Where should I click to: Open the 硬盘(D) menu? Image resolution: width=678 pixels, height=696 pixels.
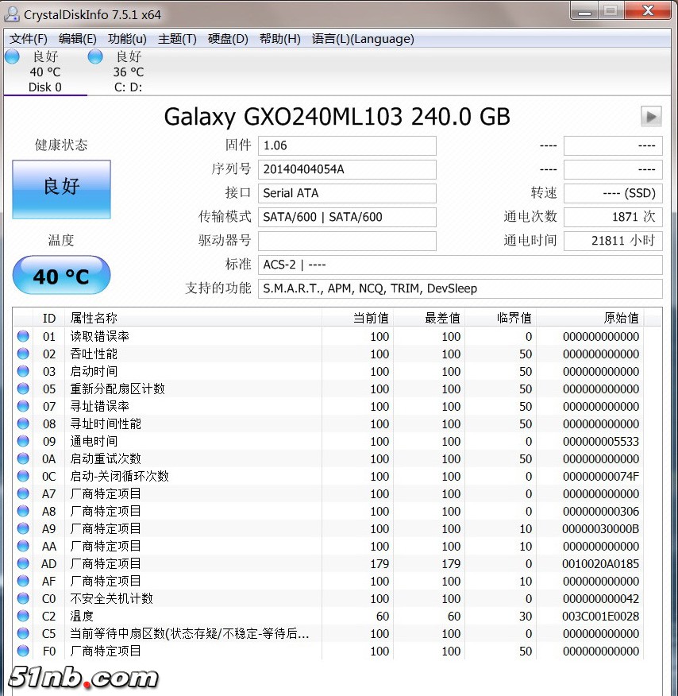(x=228, y=39)
